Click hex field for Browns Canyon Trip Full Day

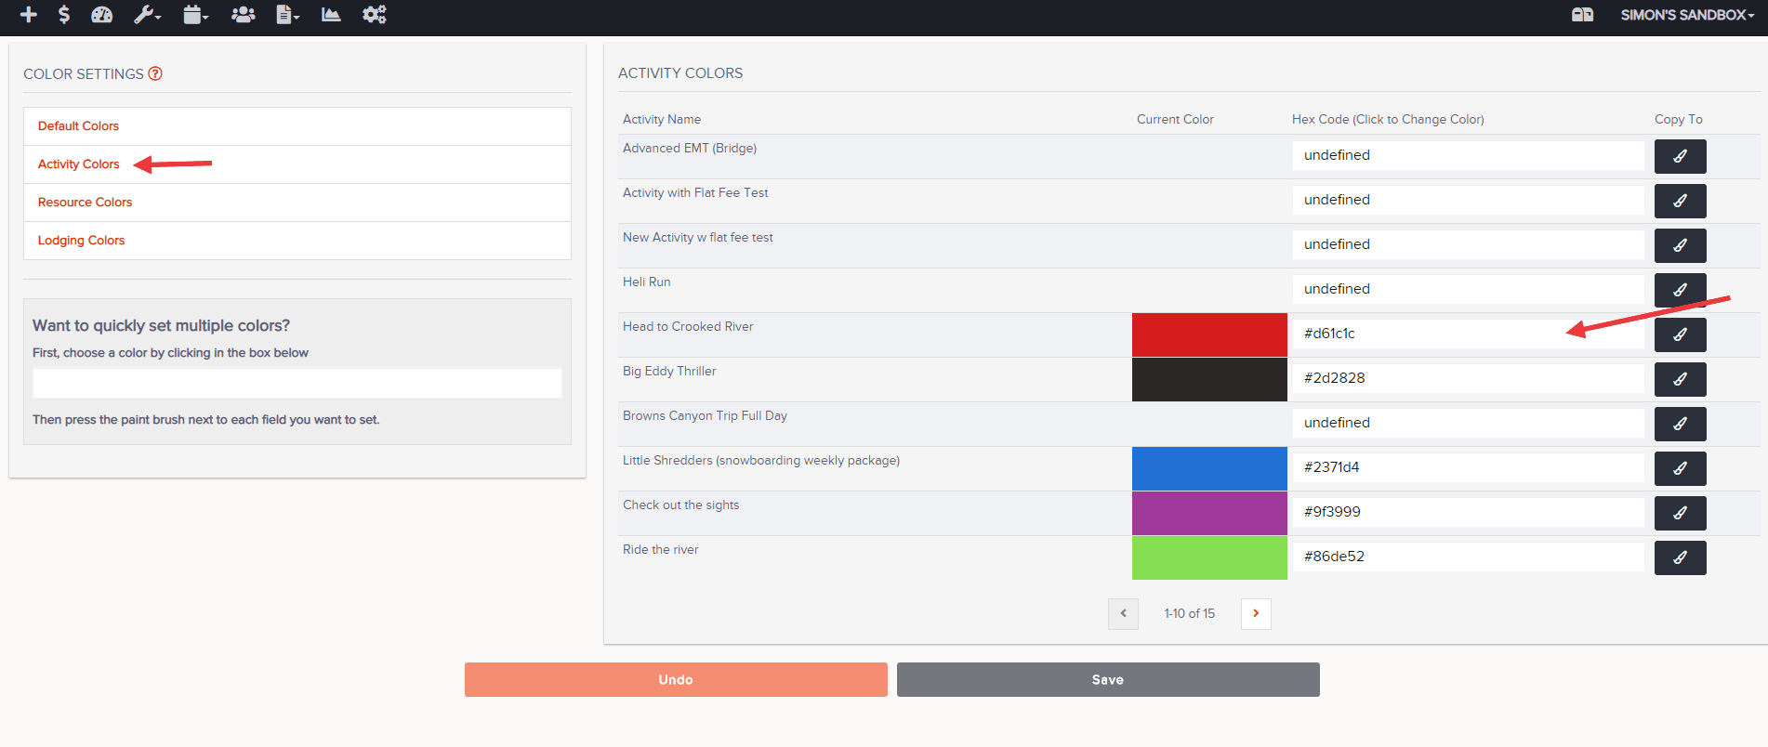(1468, 423)
